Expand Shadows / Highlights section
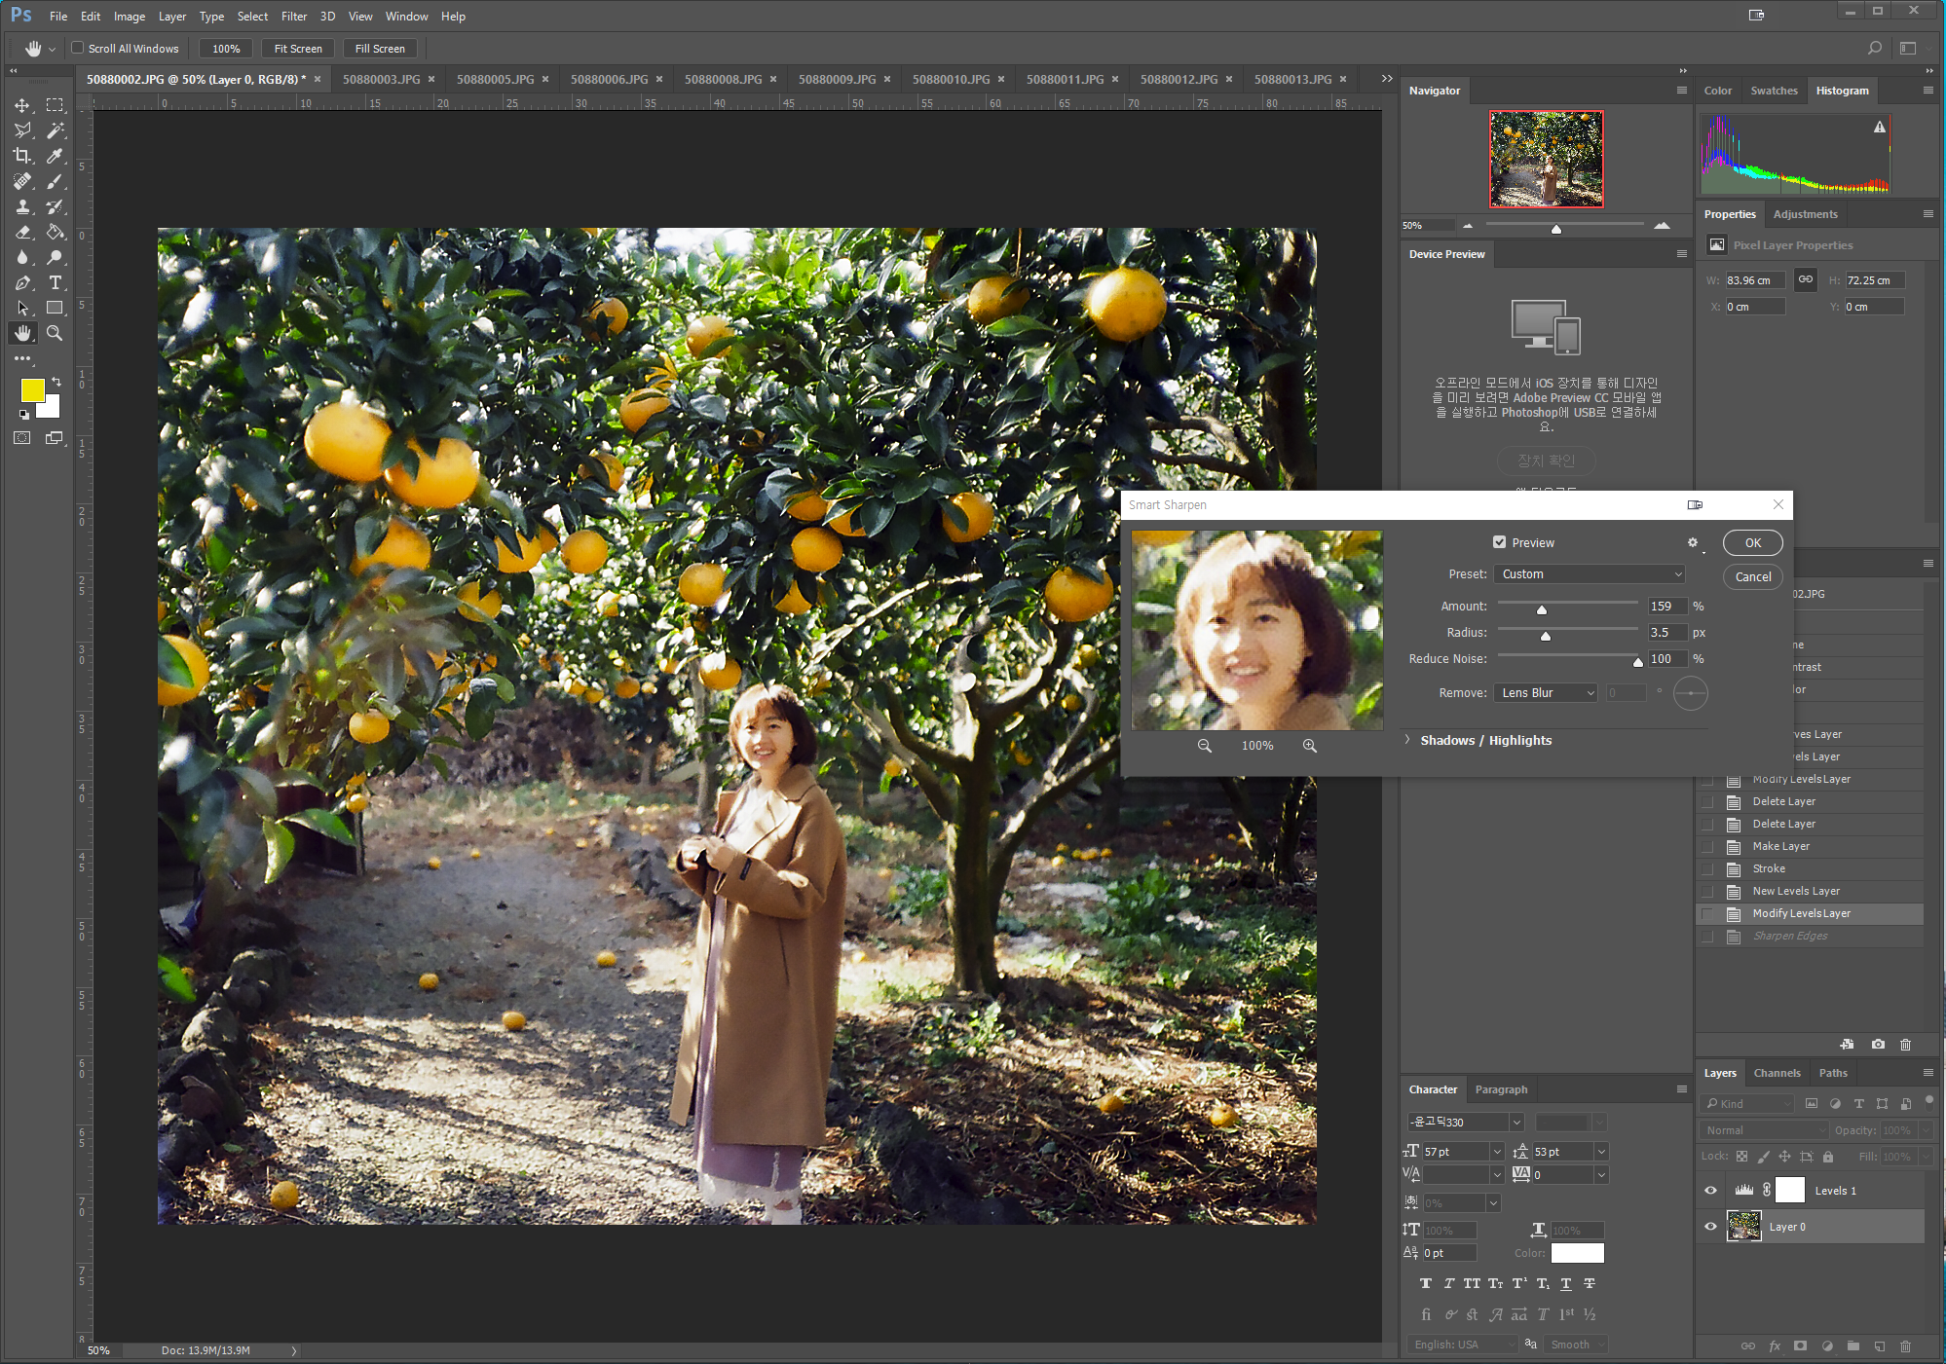Viewport: 1946px width, 1364px height. (1407, 740)
